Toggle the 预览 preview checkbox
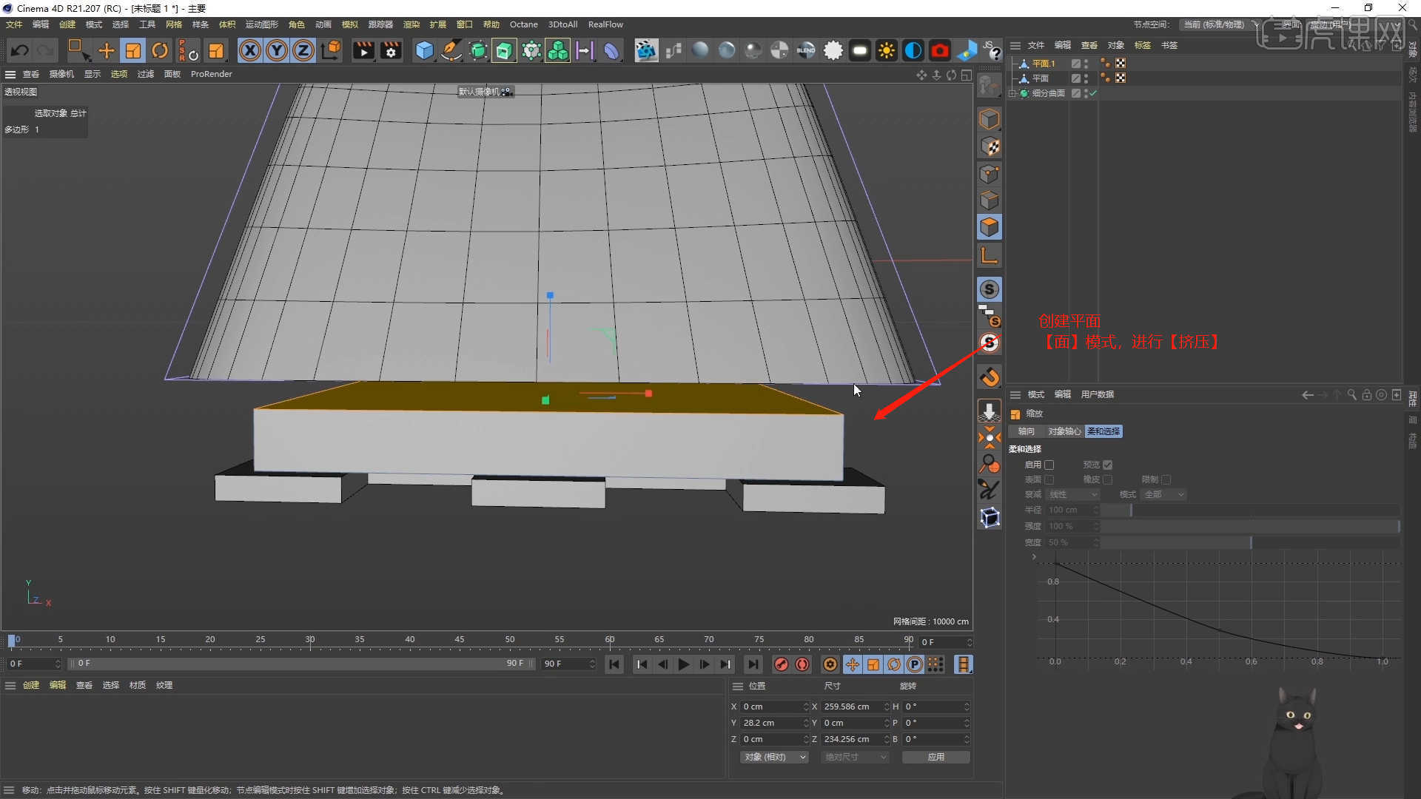Screen dimensions: 1421x799 (x=1107, y=465)
